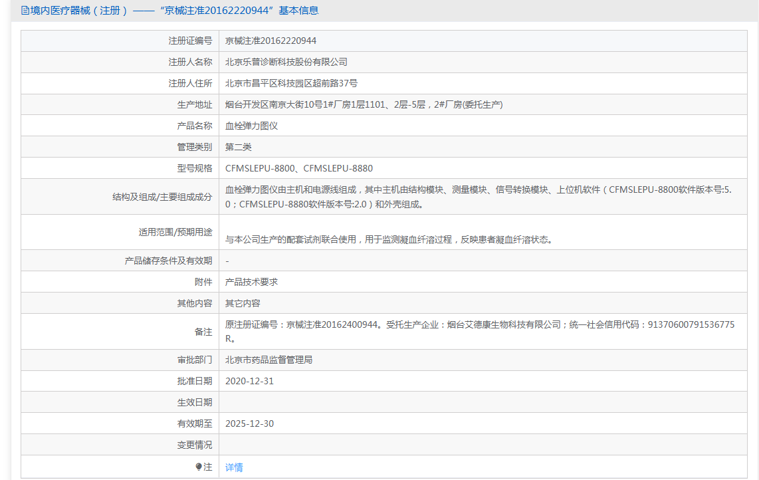
Task: Select remark text starting 原注册证编号
Action: coord(480,332)
